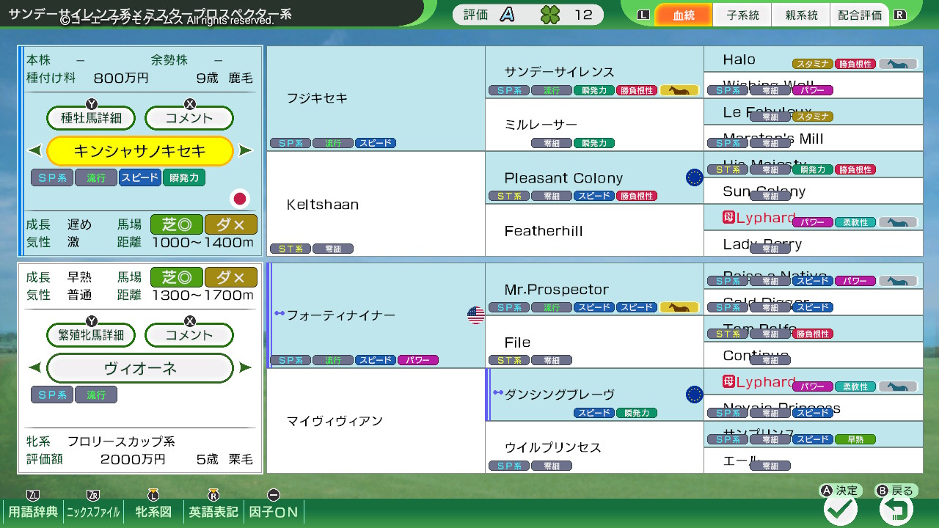Open コメント in the mare panel
Image resolution: width=939 pixels, height=528 pixels.
(x=189, y=335)
